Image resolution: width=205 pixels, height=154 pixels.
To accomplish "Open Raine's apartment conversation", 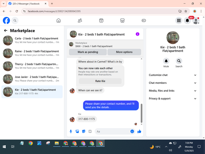I will click(32, 53).
